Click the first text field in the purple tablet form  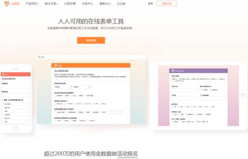point(184,90)
